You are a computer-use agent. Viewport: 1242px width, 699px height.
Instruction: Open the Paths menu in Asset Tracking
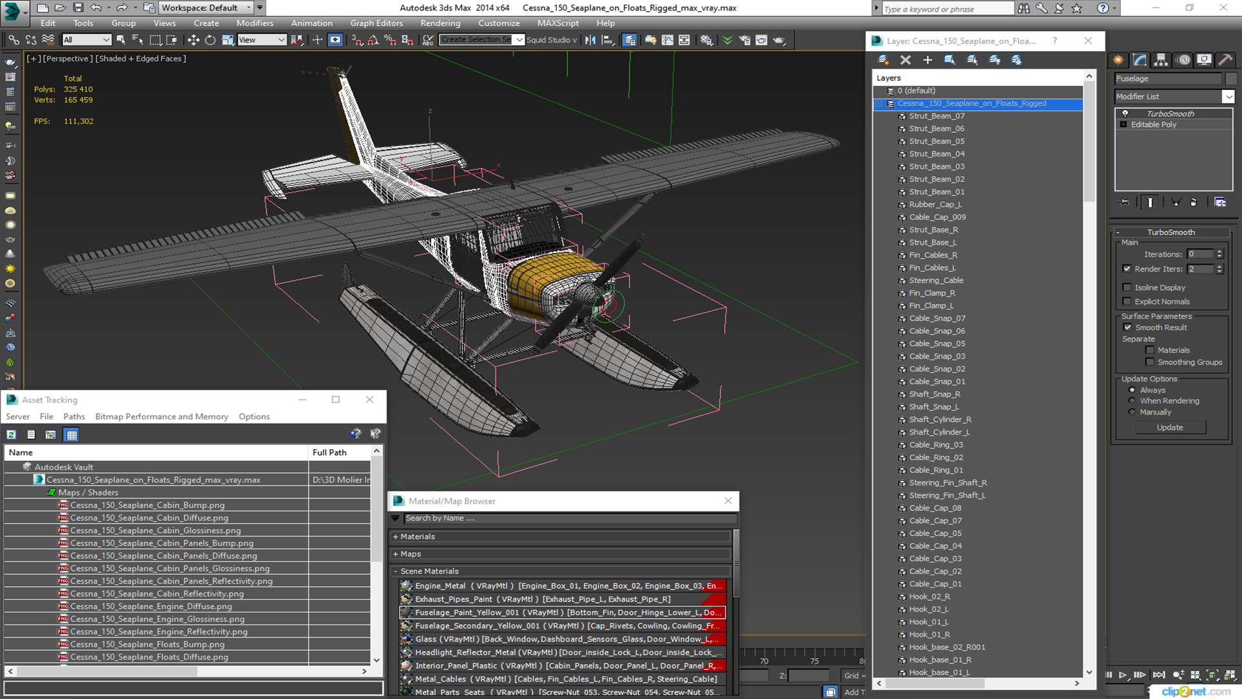click(74, 417)
